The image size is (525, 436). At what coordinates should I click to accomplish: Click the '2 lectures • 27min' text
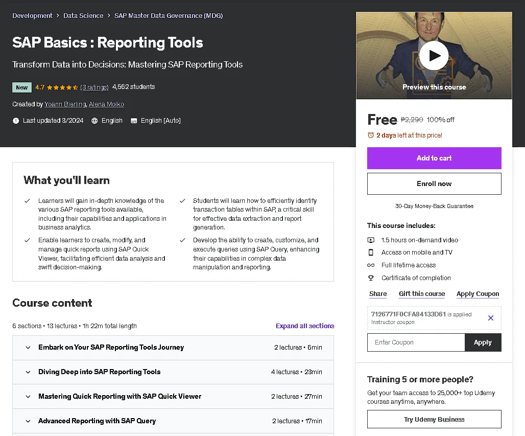(296, 397)
